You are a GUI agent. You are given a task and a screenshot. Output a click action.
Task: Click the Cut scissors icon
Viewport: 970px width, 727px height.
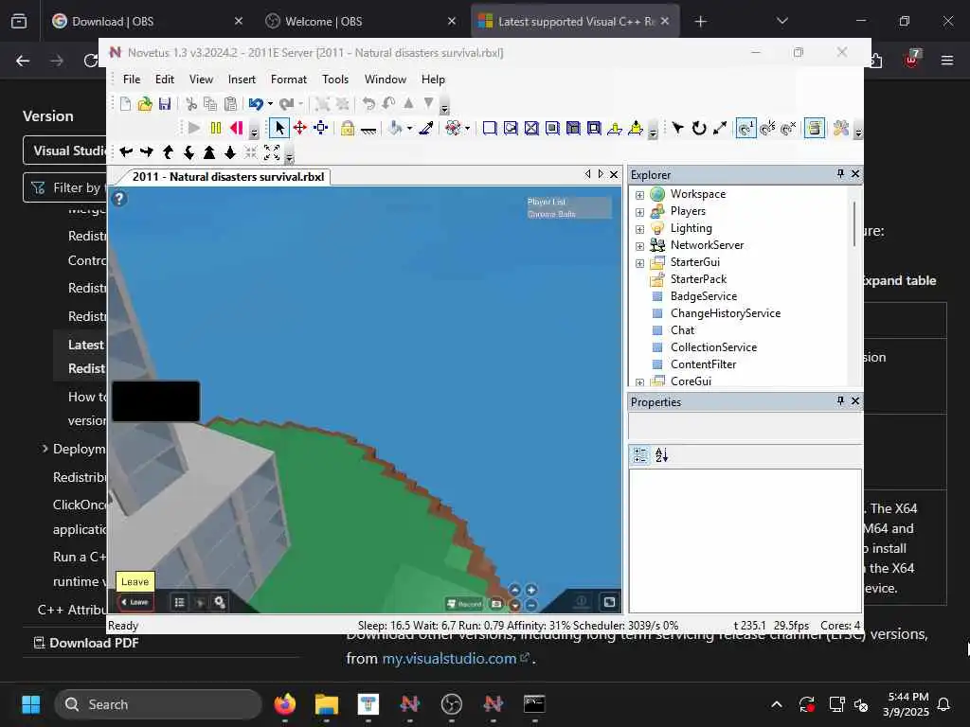191,104
